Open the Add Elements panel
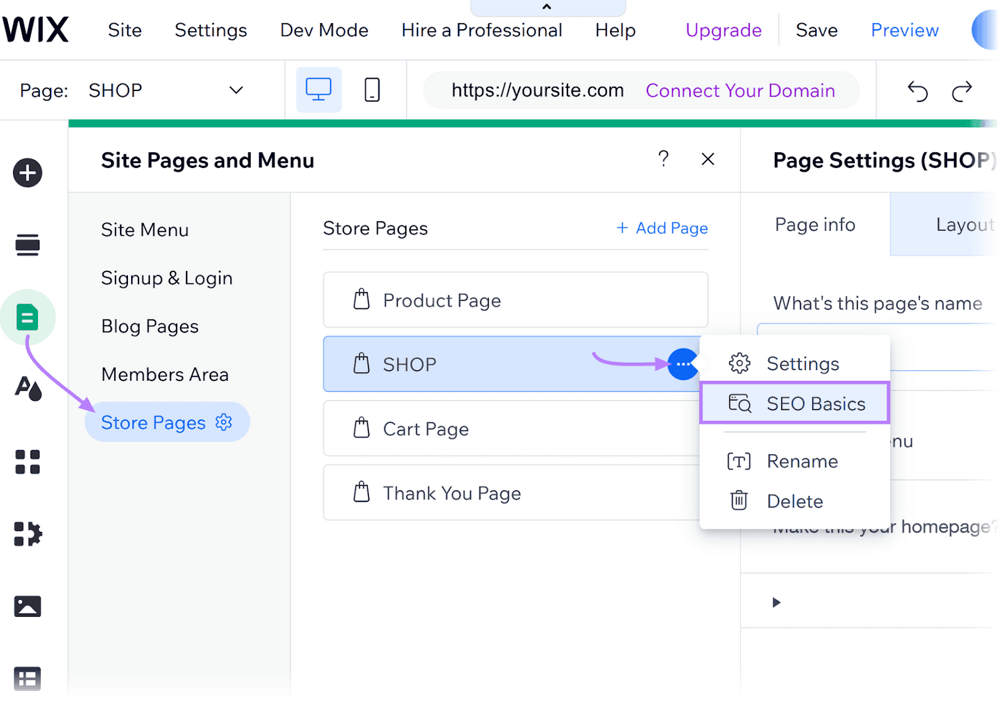This screenshot has height=701, width=999. click(x=27, y=173)
